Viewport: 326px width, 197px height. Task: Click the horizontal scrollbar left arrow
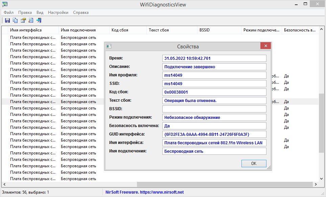(x=4, y=184)
